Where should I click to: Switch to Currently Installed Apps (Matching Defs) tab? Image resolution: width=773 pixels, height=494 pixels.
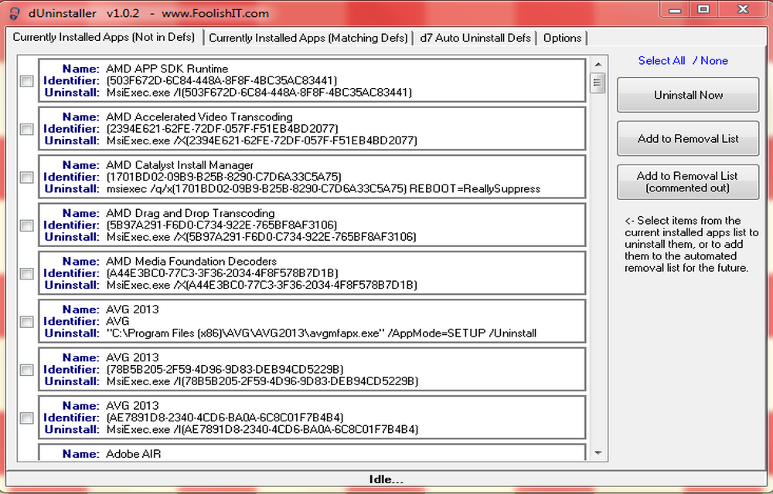tap(308, 38)
